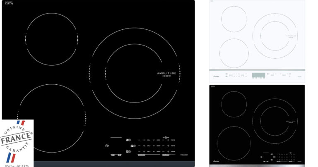
Task: Select the small black steel-trim hob thumbnail
Action: pyautogui.click(x=257, y=126)
